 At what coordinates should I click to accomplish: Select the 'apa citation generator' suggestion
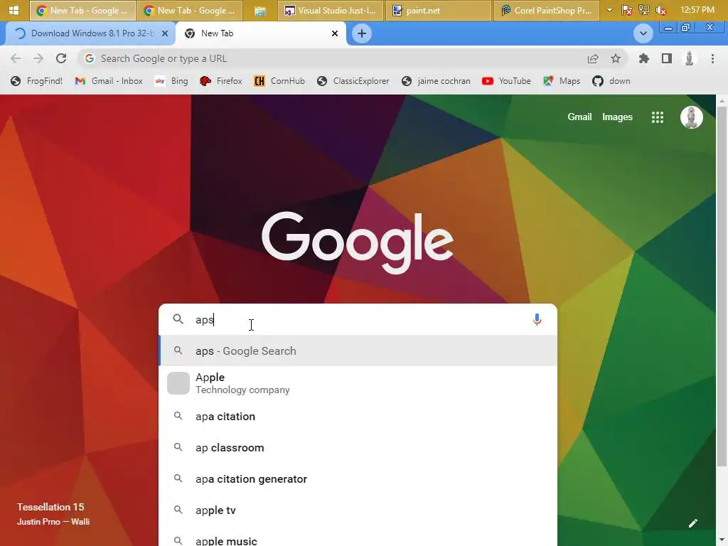click(x=358, y=478)
